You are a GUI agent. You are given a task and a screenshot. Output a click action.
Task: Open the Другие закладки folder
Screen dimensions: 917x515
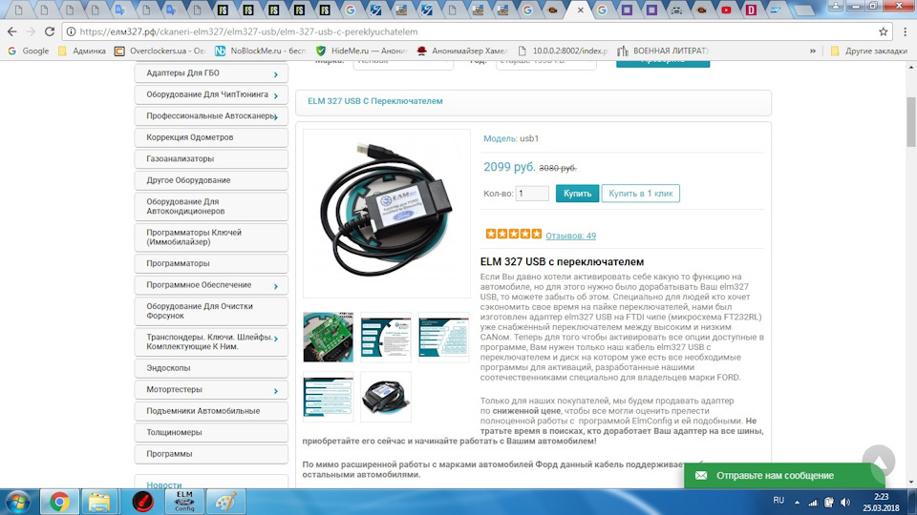pyautogui.click(x=869, y=51)
